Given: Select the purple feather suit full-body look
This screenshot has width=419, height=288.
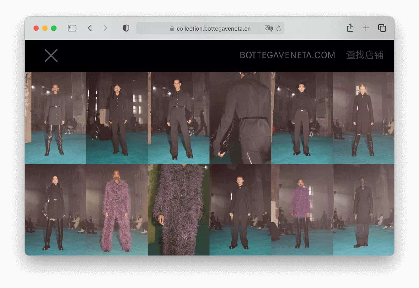Looking at the screenshot, I should 117,210.
